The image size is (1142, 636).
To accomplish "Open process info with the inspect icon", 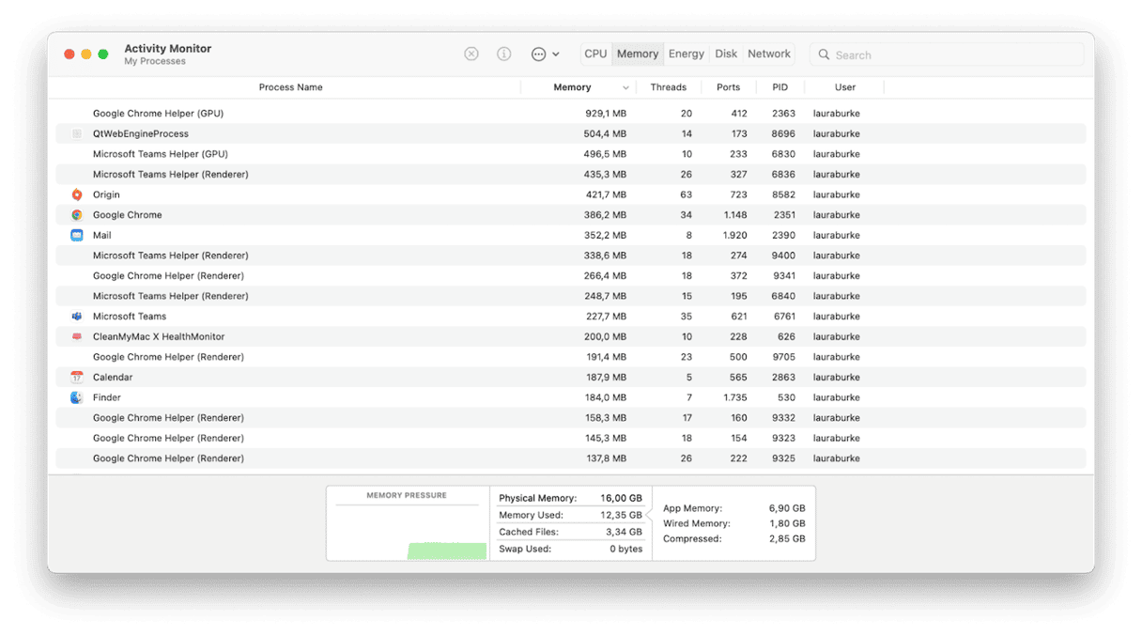I will (503, 54).
